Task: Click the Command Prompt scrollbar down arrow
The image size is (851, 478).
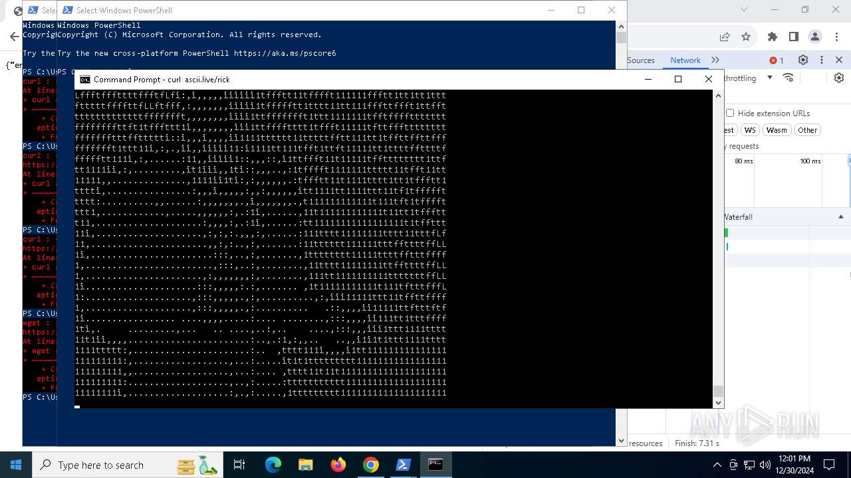Action: click(x=718, y=402)
